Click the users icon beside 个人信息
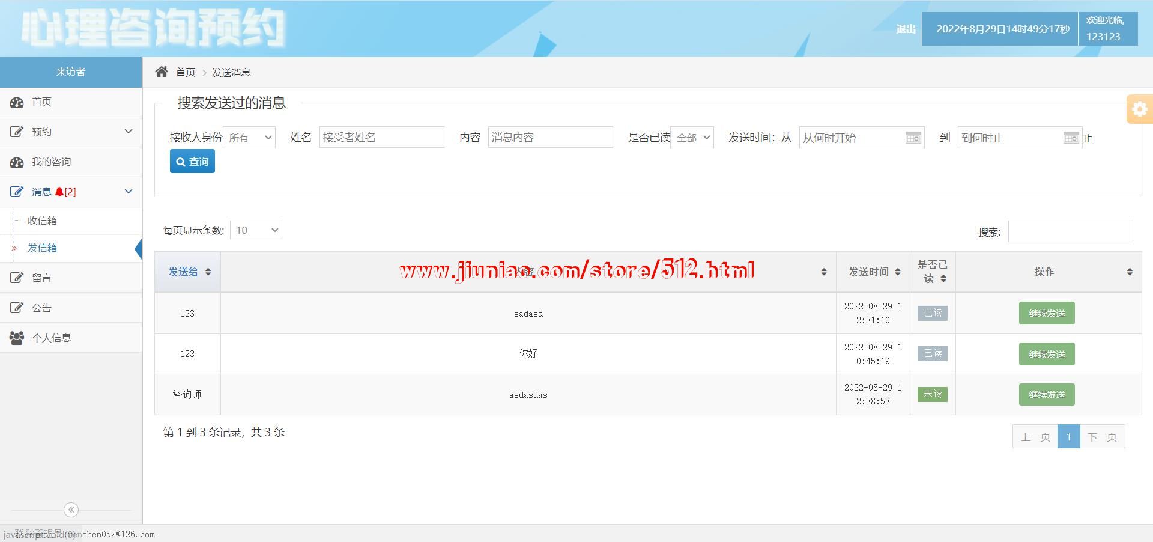1153x542 pixels. coord(17,338)
